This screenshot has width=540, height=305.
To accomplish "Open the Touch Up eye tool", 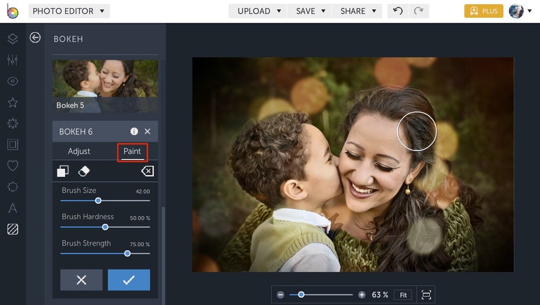I will click(x=13, y=81).
